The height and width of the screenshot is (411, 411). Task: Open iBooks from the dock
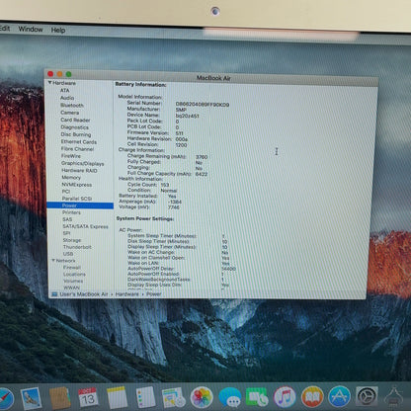pos(312,397)
